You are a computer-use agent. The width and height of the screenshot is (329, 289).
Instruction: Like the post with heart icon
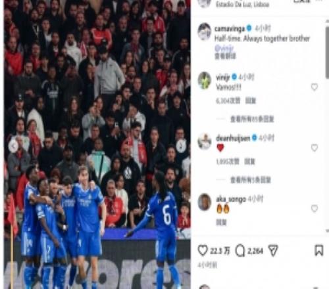coord(203,250)
